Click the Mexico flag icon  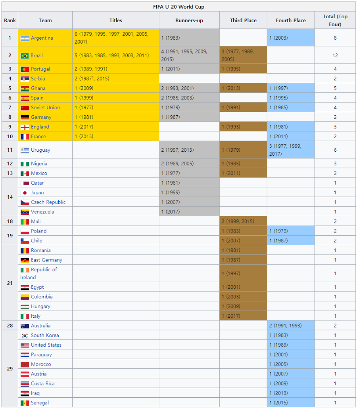coord(25,173)
